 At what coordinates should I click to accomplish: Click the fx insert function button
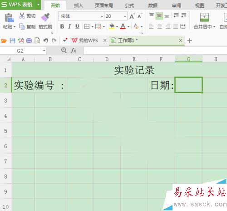click(x=74, y=51)
